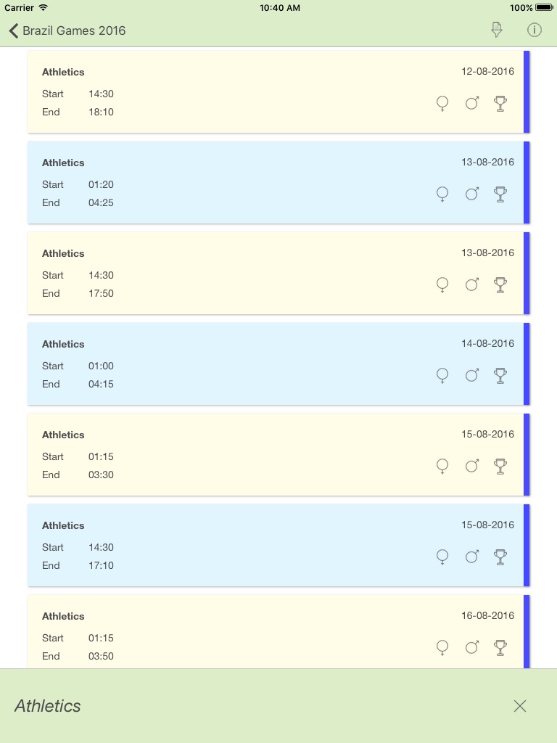
Task: Tap female icon on 12-08-2016 14:30 event
Action: [x=442, y=104]
